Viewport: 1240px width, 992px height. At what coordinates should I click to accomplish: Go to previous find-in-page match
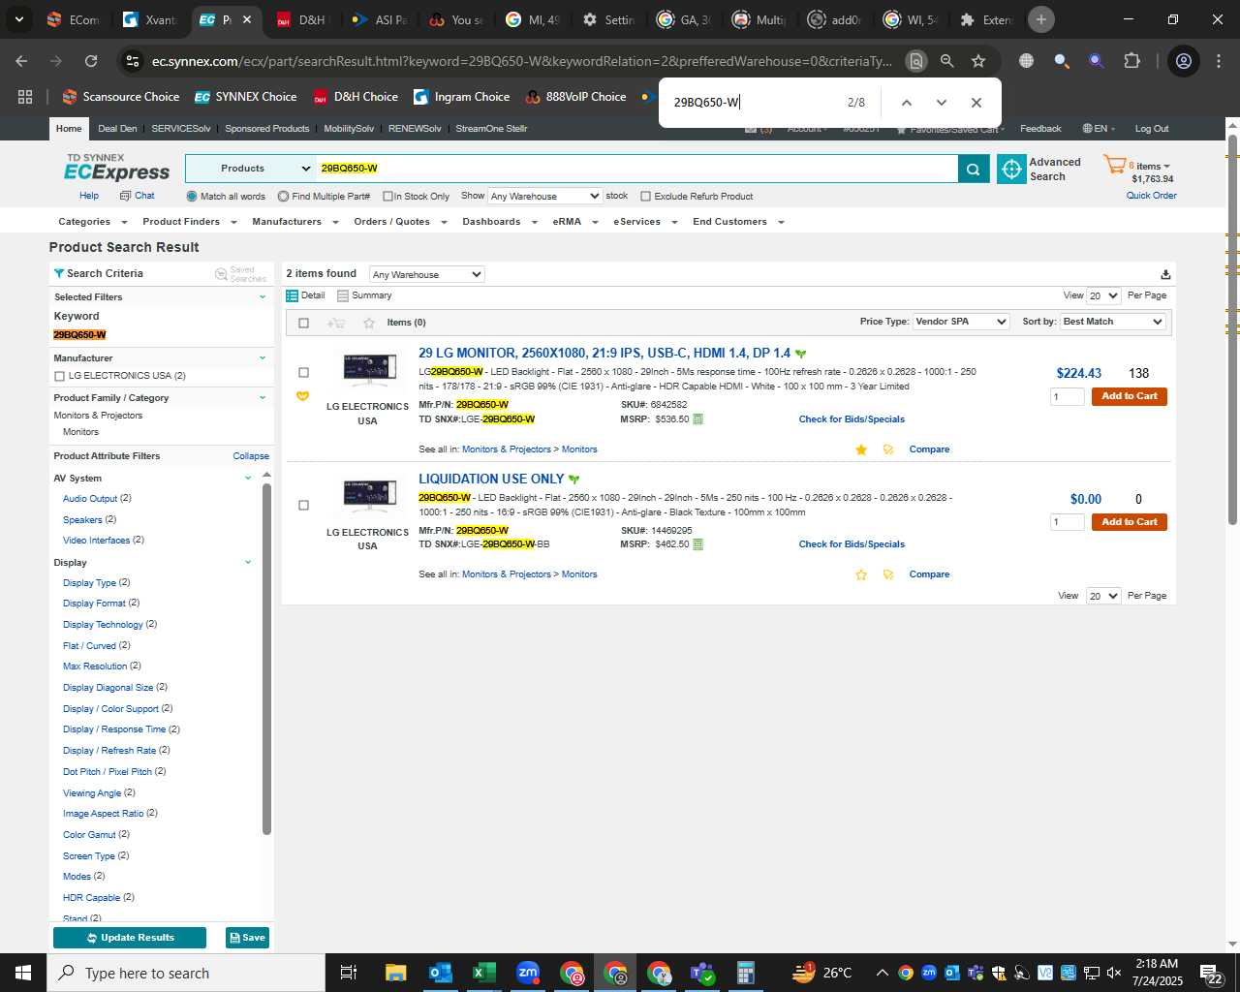point(906,103)
